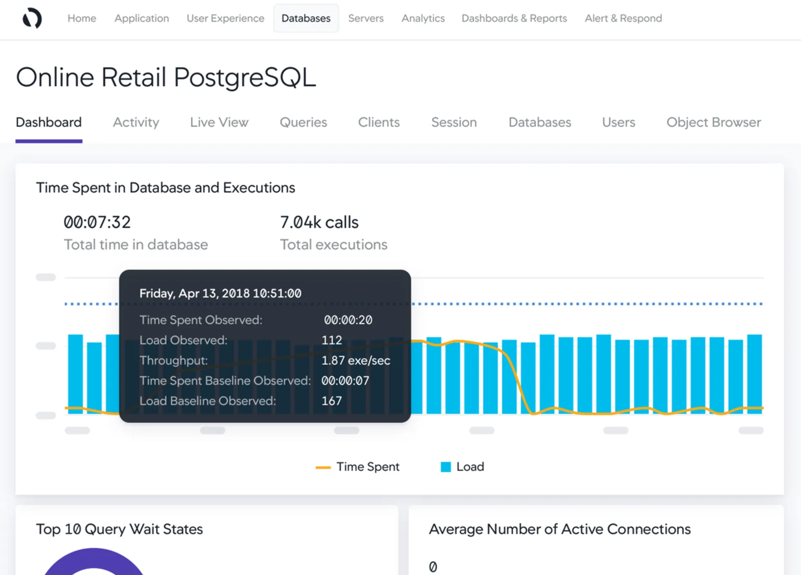This screenshot has height=575, width=801.
Task: Switch to the Live View tab
Action: point(219,122)
